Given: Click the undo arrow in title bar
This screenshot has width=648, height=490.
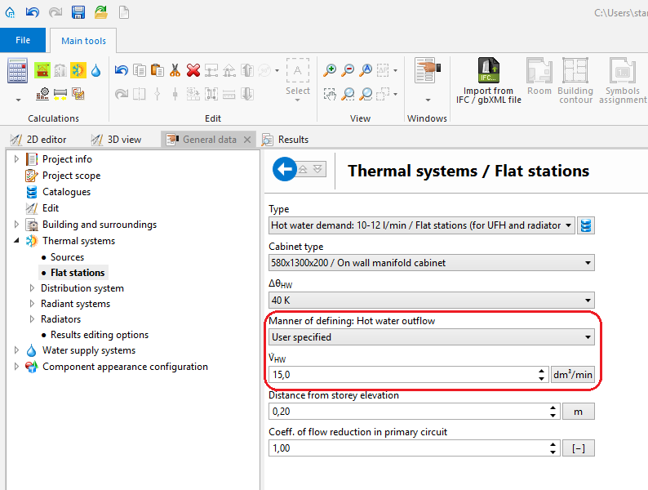Looking at the screenshot, I should (33, 11).
